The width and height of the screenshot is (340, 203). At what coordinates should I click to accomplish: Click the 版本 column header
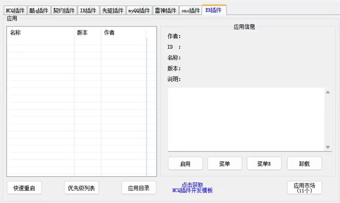pyautogui.click(x=88, y=33)
